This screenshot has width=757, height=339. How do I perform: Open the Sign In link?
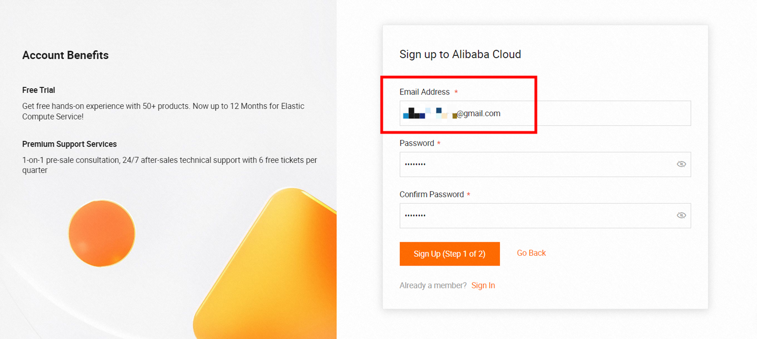pyautogui.click(x=483, y=286)
